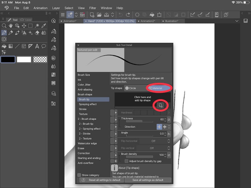Enable the Show category checkbox

point(79,175)
